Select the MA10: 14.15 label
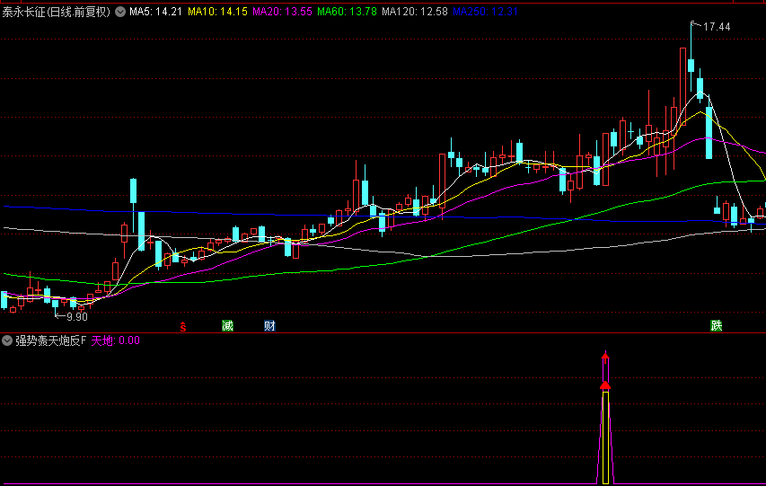Image resolution: width=766 pixels, height=486 pixels. point(217,12)
